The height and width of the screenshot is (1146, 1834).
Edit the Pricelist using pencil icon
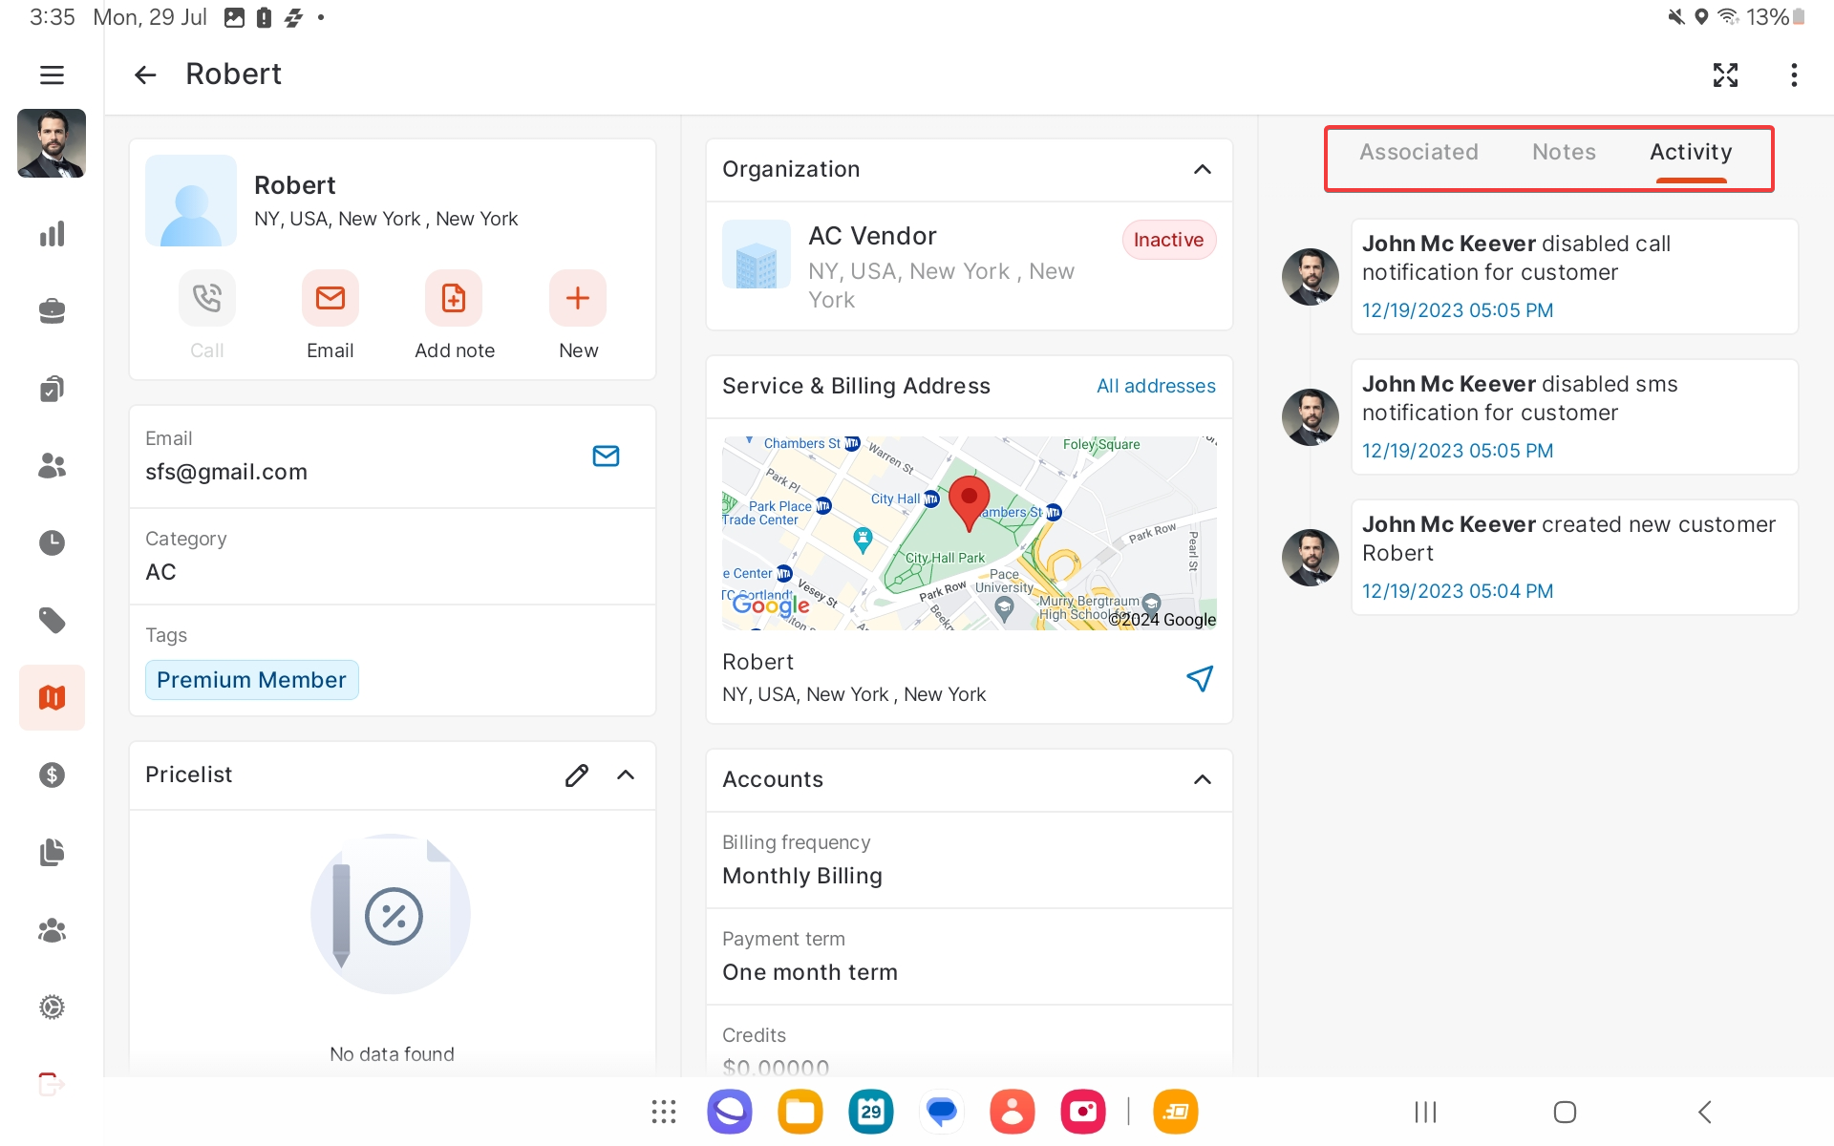tap(577, 775)
